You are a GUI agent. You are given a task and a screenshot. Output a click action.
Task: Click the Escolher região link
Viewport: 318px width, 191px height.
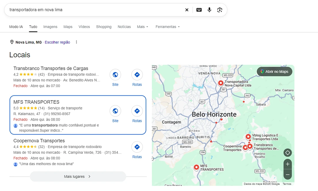tap(57, 42)
